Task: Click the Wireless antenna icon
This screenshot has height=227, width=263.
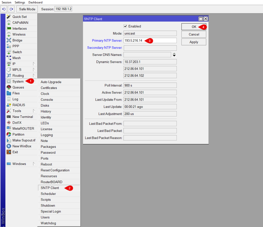Action: point(9,34)
